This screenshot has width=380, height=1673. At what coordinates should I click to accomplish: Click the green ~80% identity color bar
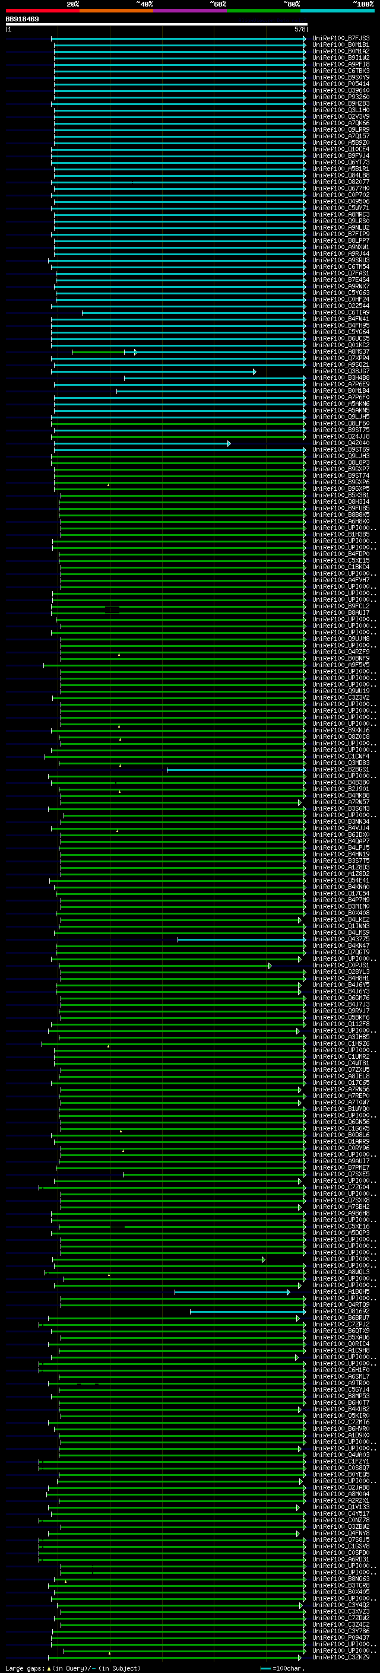[x=264, y=11]
